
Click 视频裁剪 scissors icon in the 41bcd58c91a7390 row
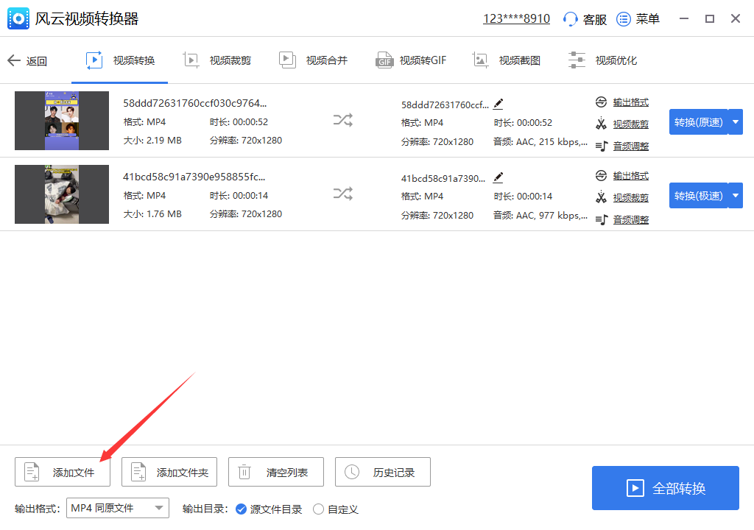point(601,197)
